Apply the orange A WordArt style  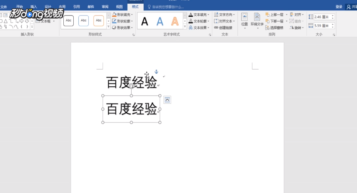pos(175,21)
